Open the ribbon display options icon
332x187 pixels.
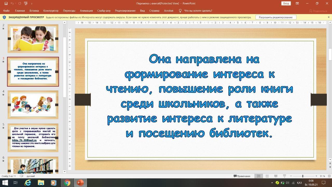[297, 3]
